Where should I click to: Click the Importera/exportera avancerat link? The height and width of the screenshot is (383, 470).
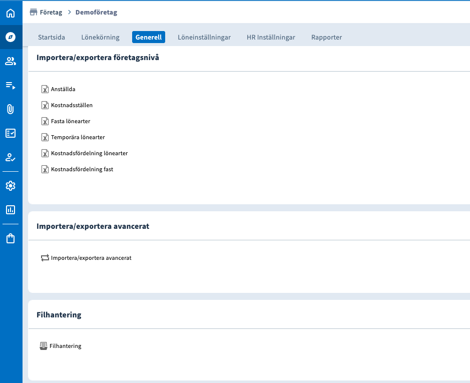click(91, 258)
